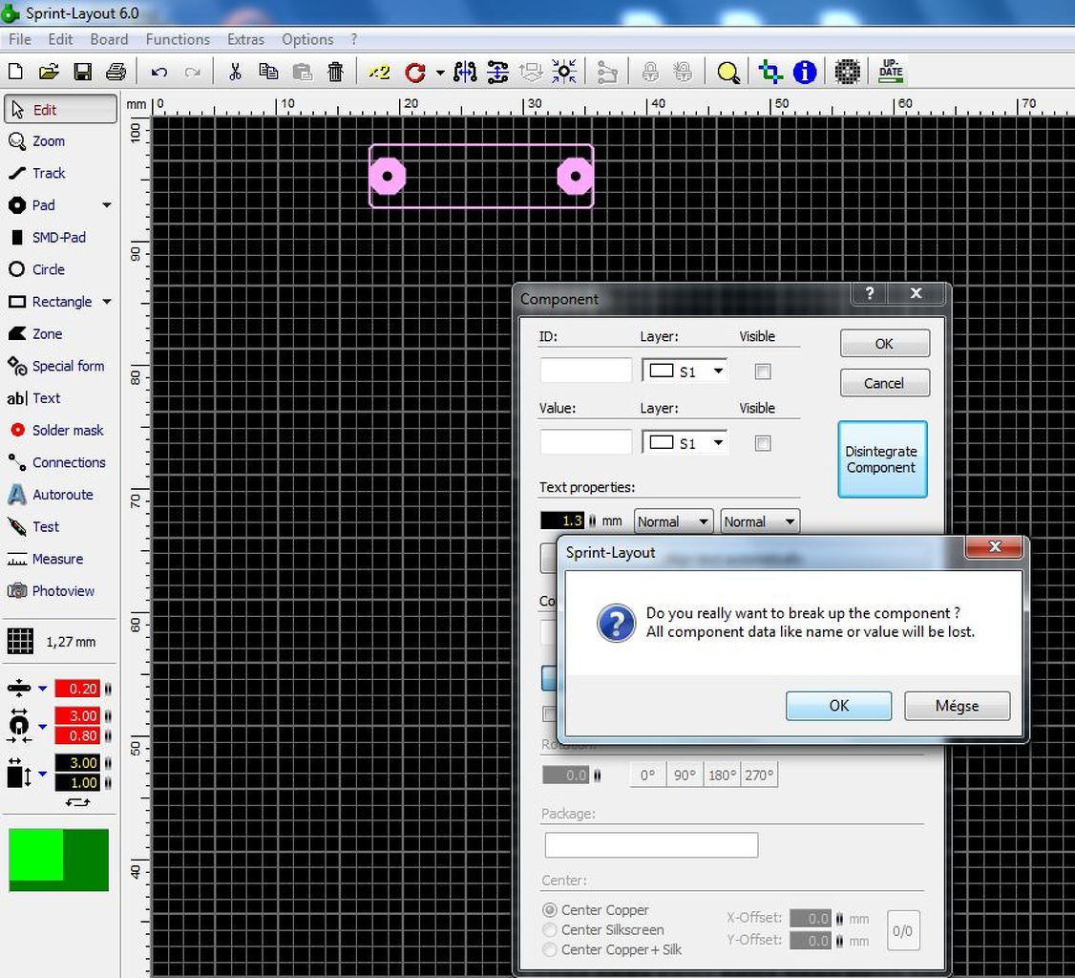This screenshot has height=978, width=1075.
Task: Click the ID text input field
Action: pos(585,371)
